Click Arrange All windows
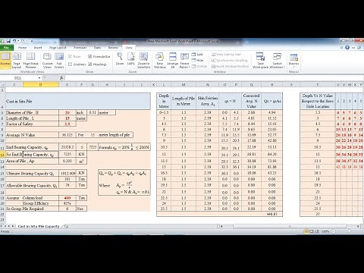364x273 pixels. pos(173,60)
